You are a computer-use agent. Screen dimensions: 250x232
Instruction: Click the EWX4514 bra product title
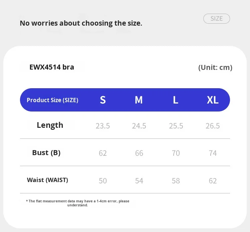[x=52, y=67]
